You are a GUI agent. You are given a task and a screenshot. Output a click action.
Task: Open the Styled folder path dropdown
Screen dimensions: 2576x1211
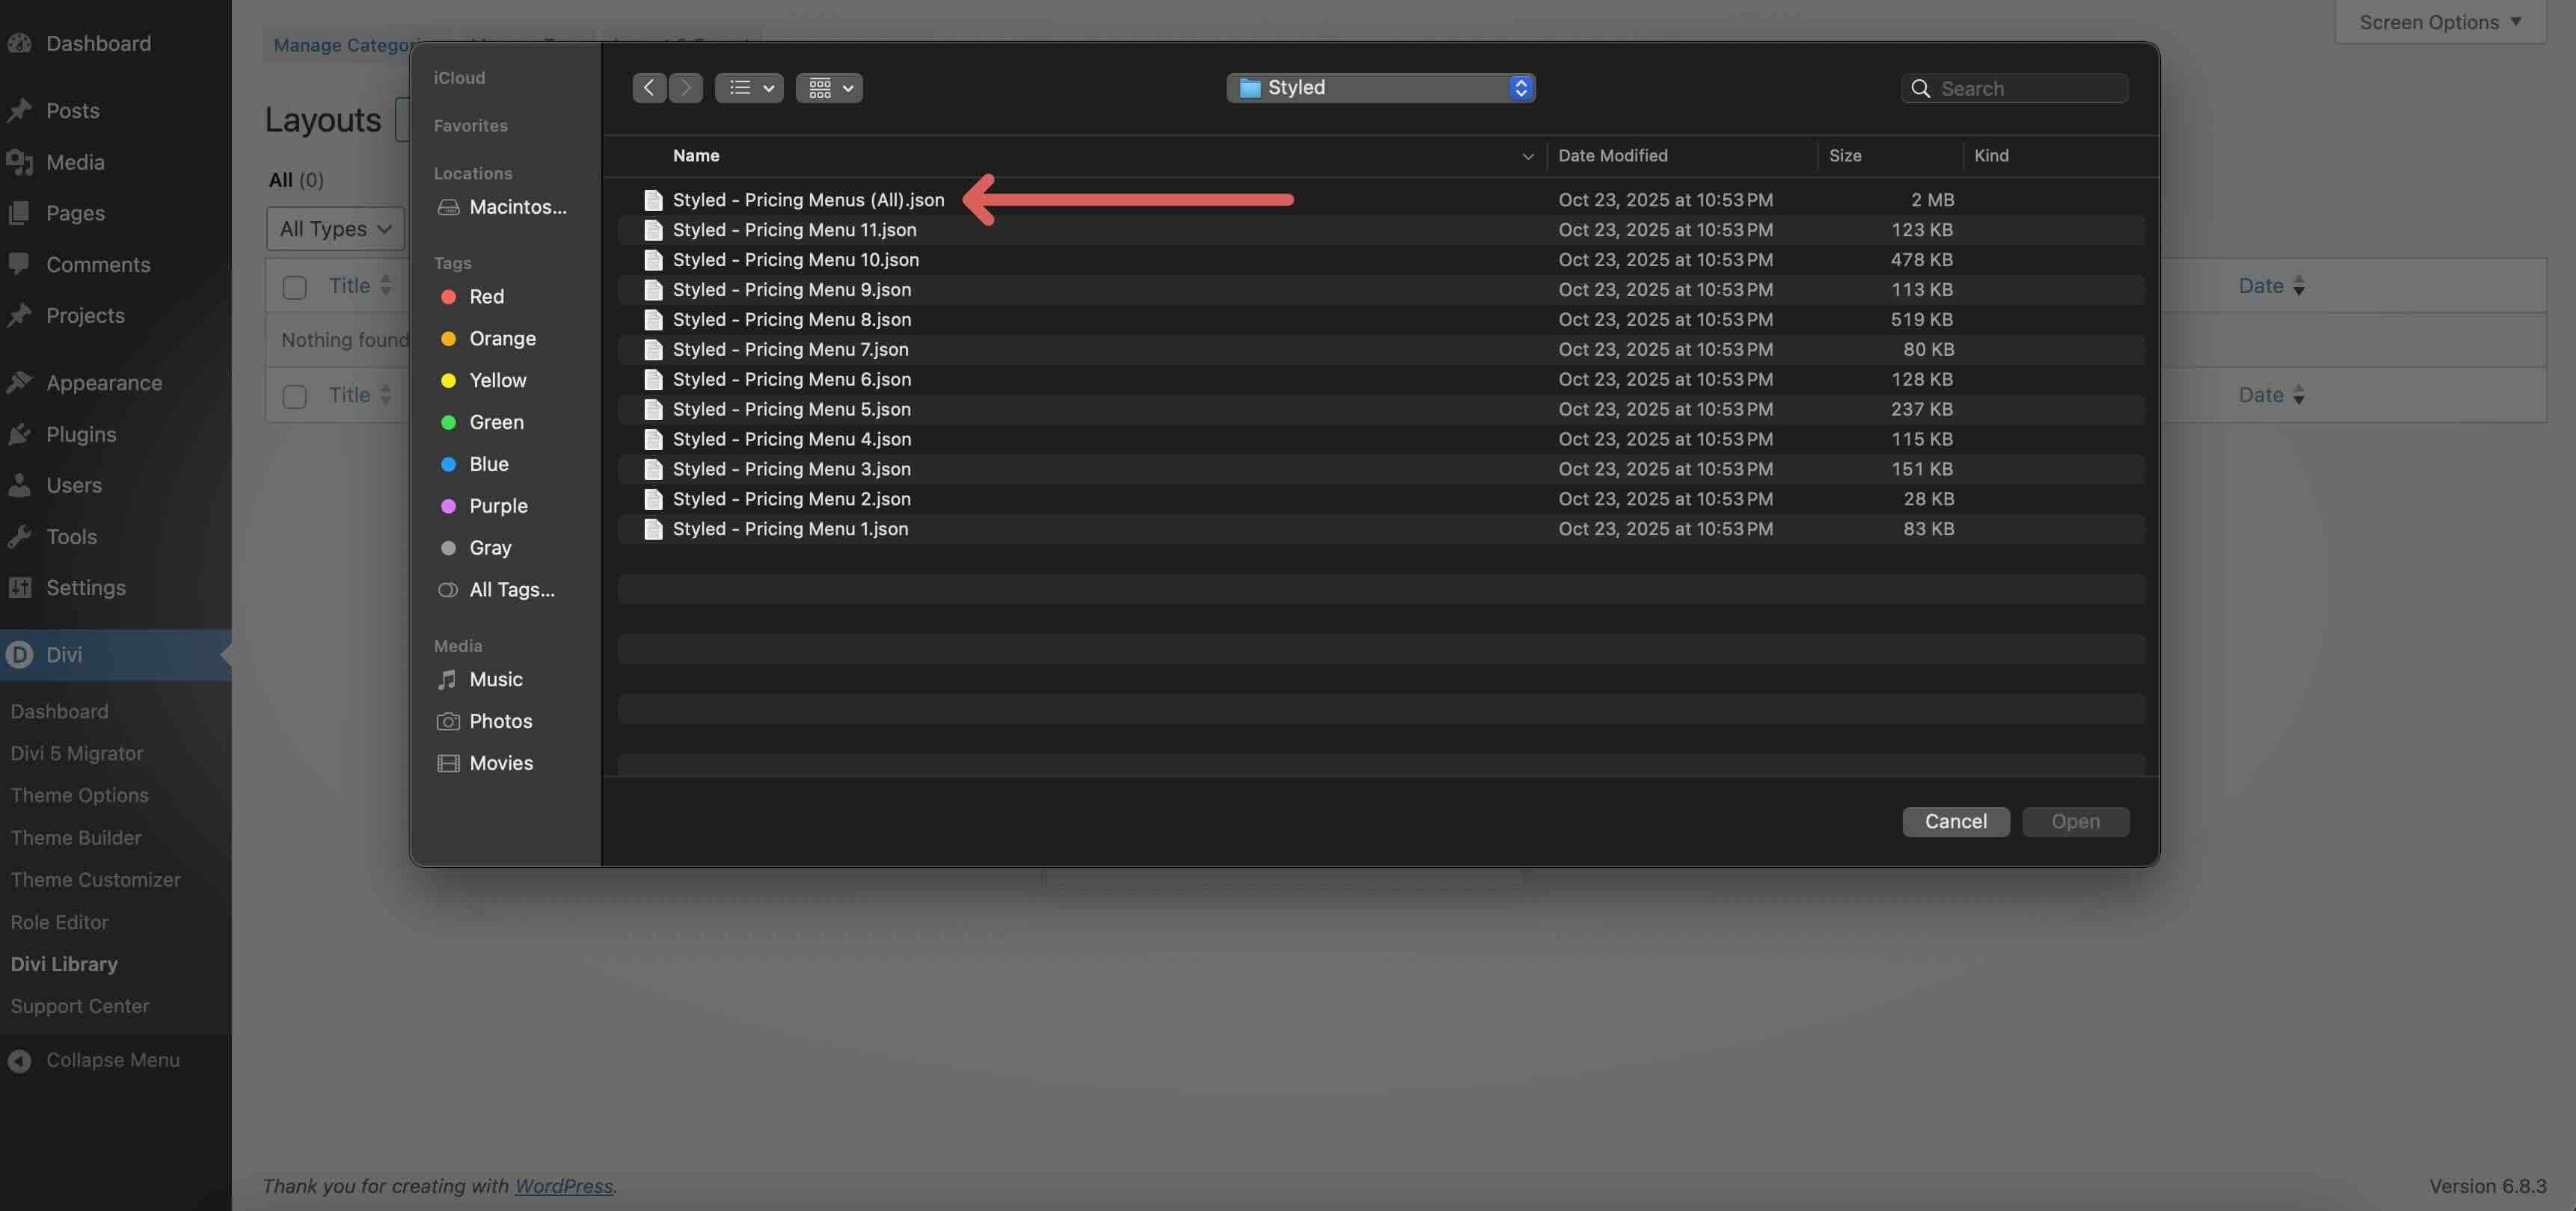(1380, 88)
